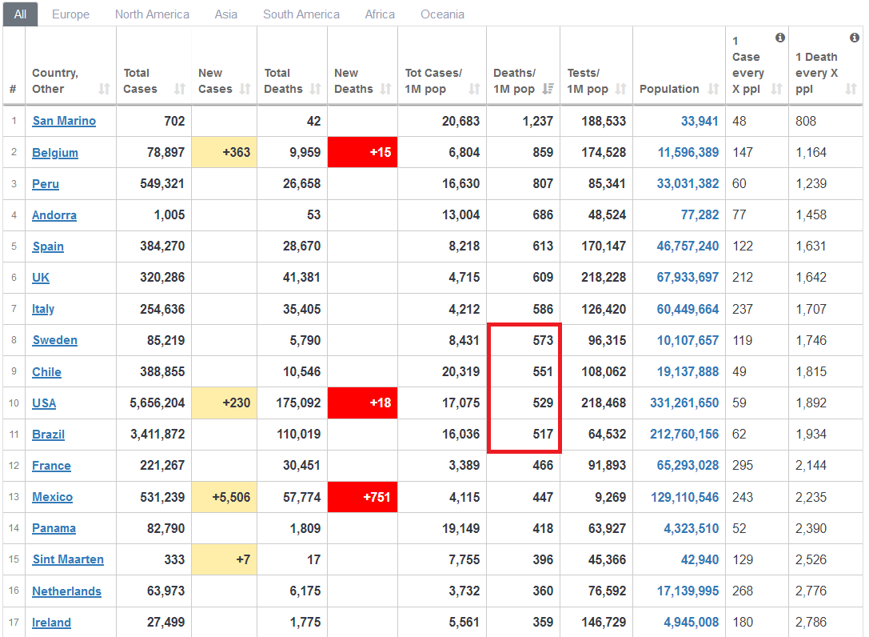
Task: Open Belgium country page link
Action: (x=55, y=153)
